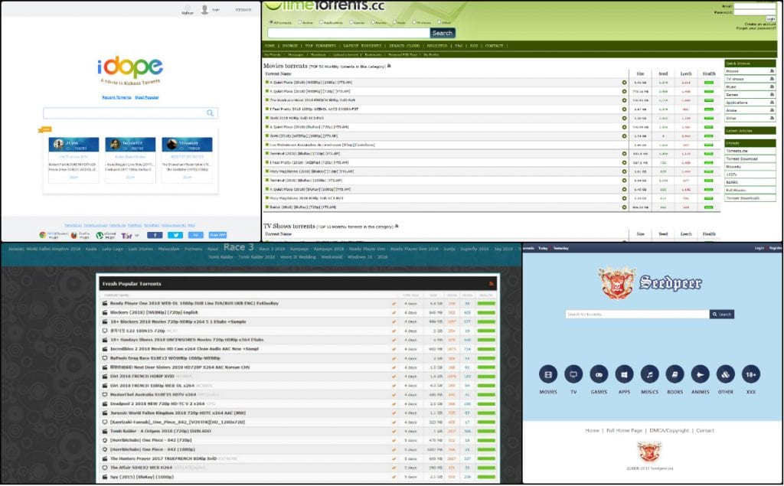Open the TOP TORRENTS menu item on LimeTorrents
The height and width of the screenshot is (486, 784).
pos(322,46)
